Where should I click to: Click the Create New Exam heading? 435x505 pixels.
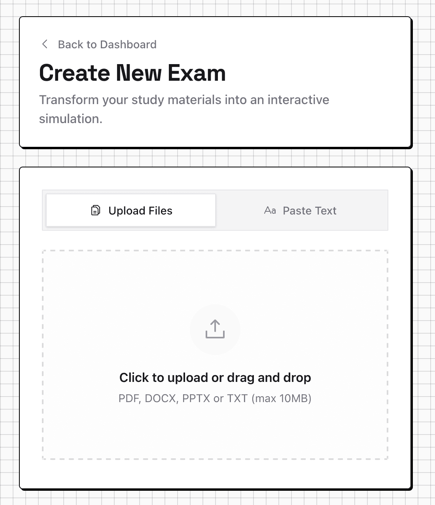pyautogui.click(x=132, y=73)
